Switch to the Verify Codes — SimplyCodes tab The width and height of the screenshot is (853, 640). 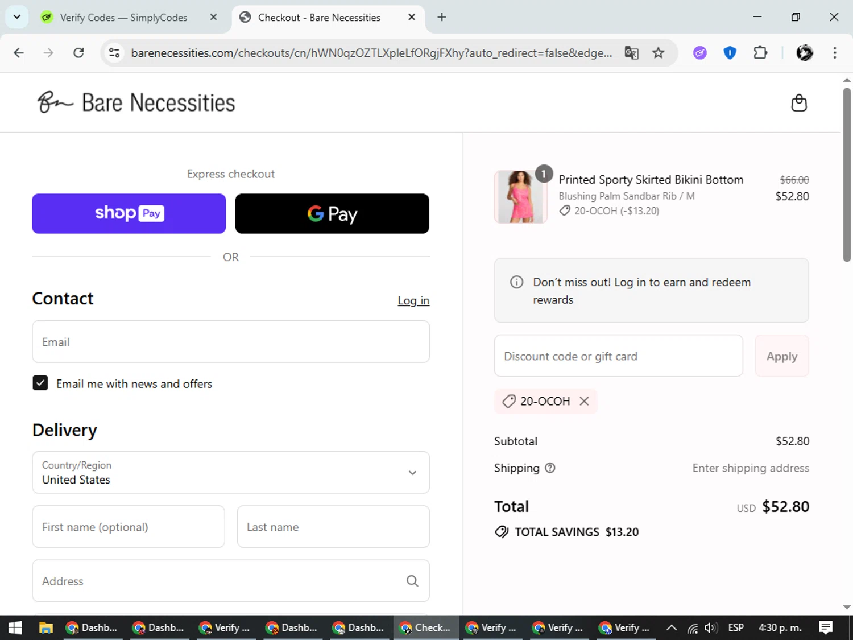[x=123, y=18]
